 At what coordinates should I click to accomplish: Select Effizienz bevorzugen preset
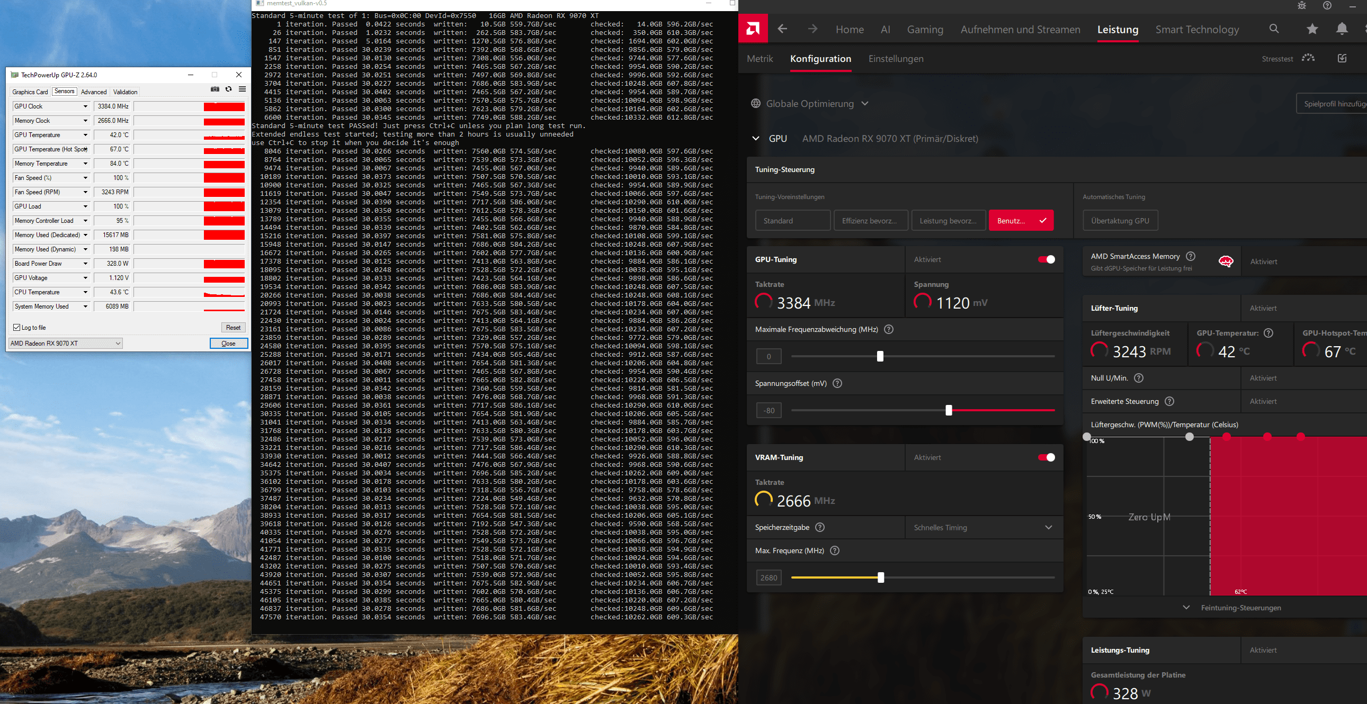point(871,221)
